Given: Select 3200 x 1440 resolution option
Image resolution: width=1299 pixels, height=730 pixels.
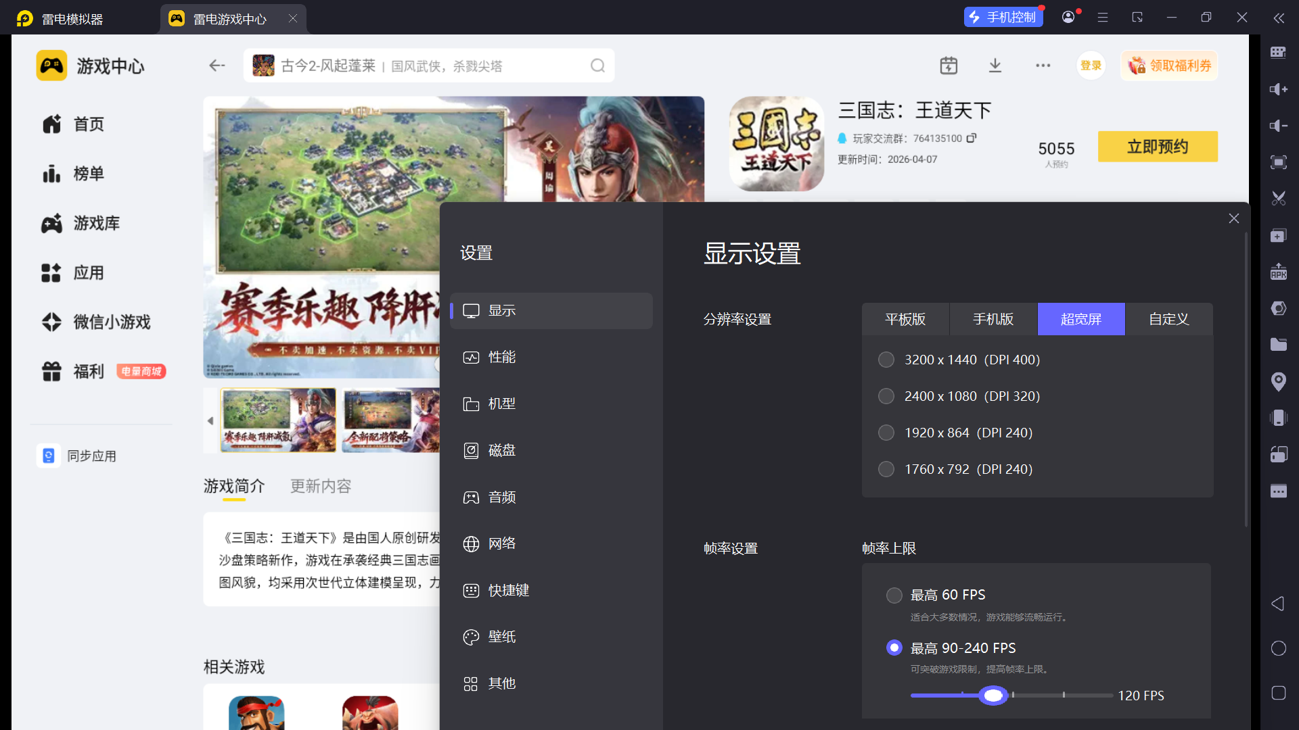Looking at the screenshot, I should tap(886, 360).
